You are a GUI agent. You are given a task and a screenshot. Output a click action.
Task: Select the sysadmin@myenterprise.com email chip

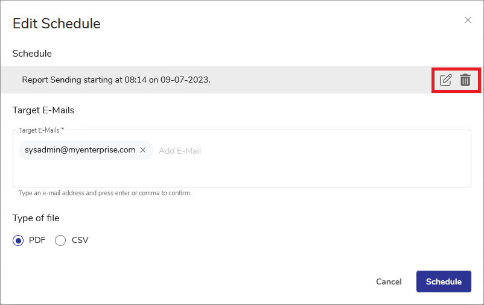tap(80, 150)
